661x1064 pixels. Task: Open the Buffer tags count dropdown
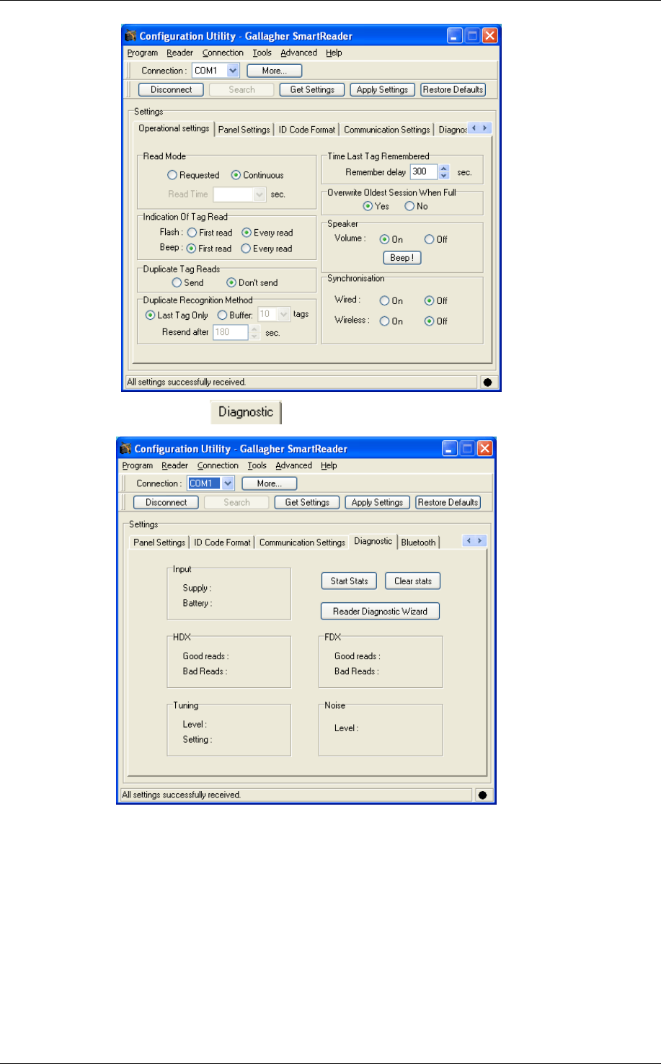coord(284,314)
